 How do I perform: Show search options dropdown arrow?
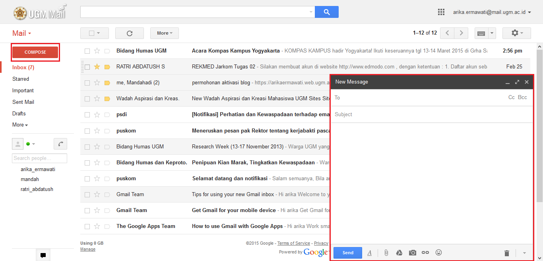click(x=311, y=12)
